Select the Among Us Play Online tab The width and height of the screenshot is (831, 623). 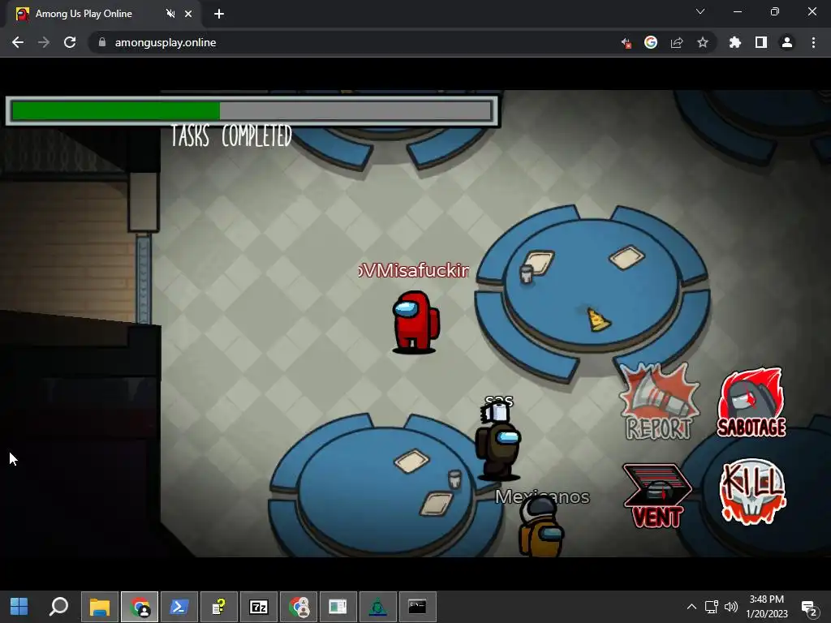pyautogui.click(x=102, y=14)
